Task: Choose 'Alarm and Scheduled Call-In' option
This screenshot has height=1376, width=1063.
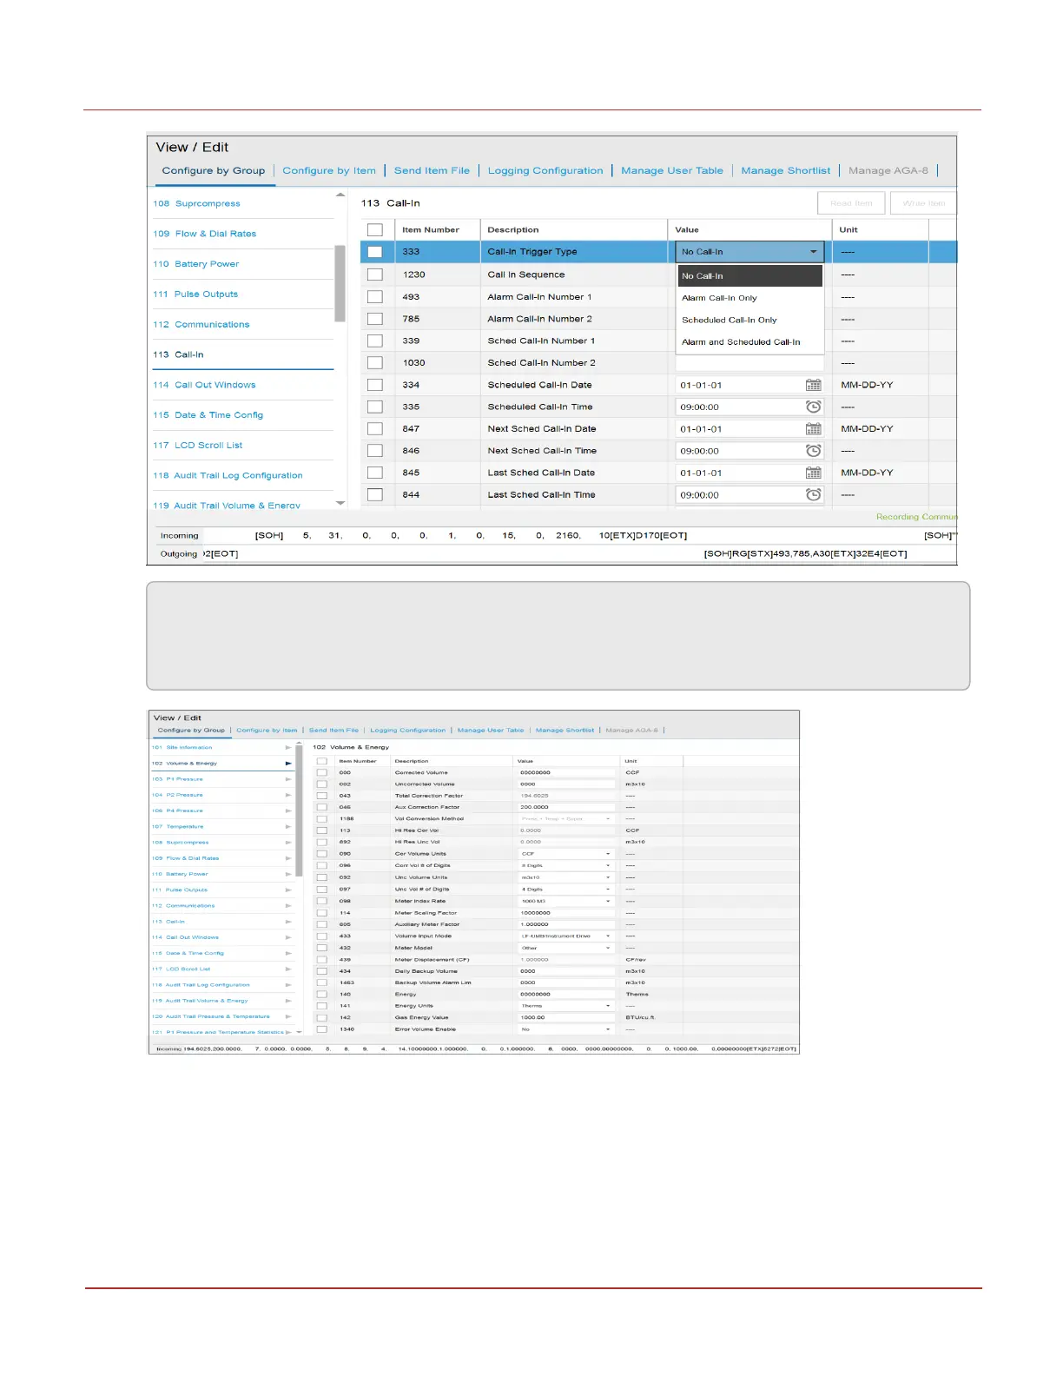Action: pos(750,342)
